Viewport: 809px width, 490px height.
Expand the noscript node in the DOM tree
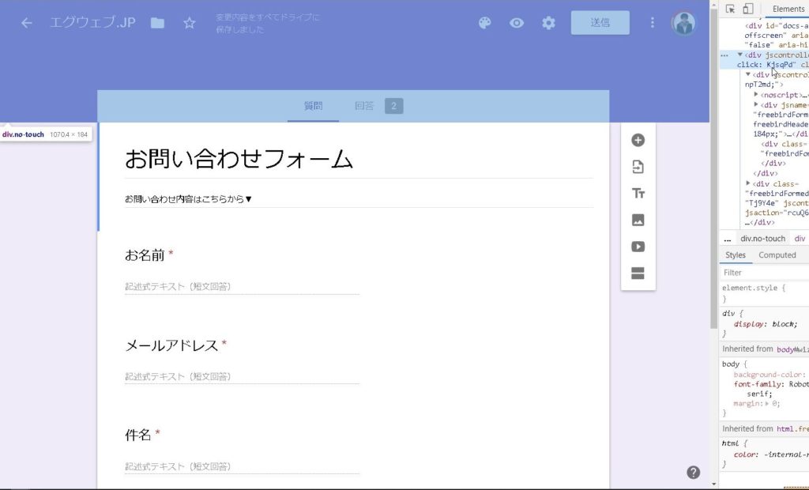(756, 94)
